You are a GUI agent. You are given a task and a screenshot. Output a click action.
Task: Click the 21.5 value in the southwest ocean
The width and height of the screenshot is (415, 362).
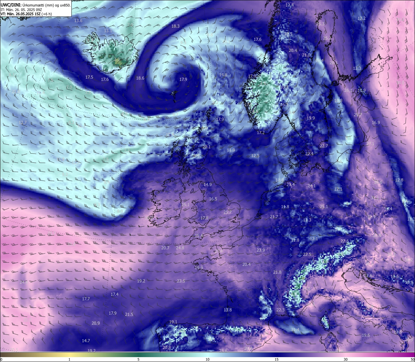click(129, 315)
